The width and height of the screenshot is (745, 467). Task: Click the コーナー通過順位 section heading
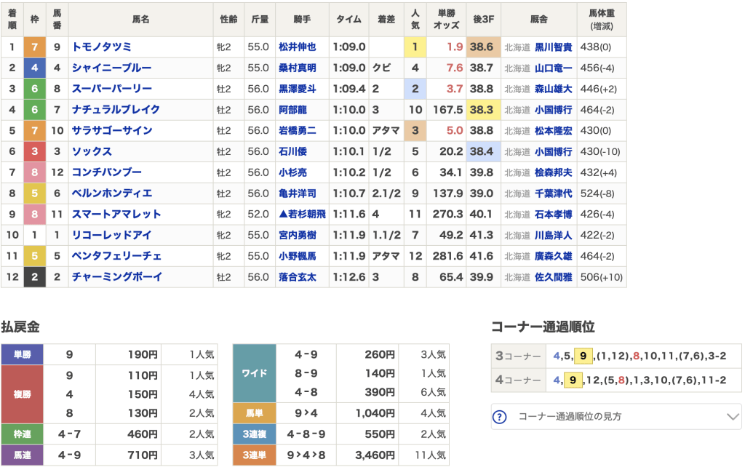click(543, 327)
